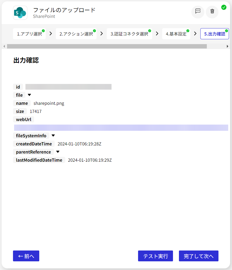Click the 出力確認 section heading
The width and height of the screenshot is (232, 270).
26,60
